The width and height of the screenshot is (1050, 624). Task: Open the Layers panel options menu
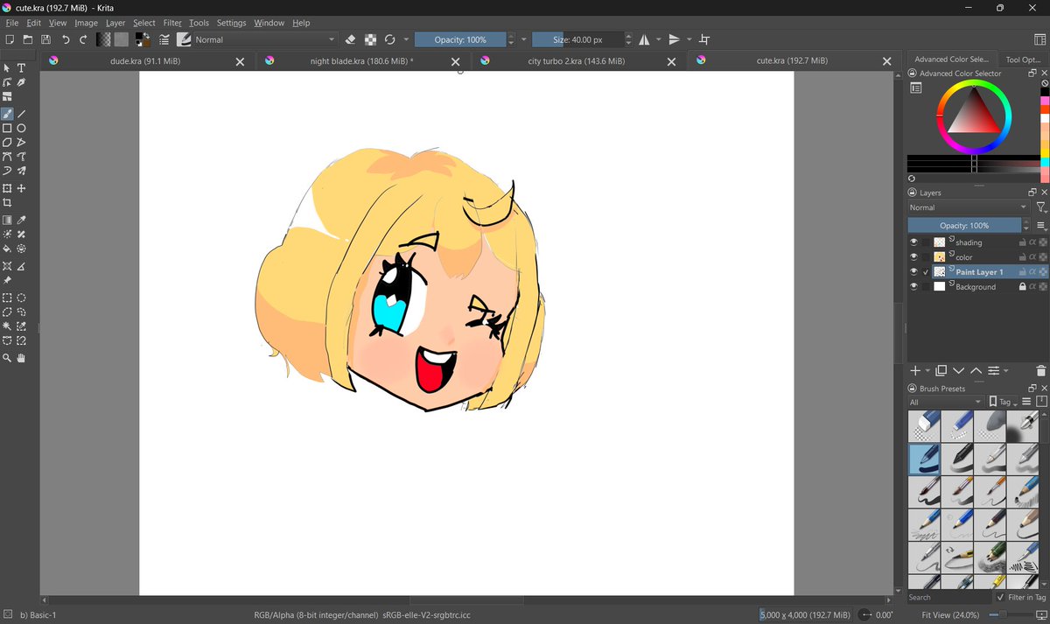(1040, 225)
